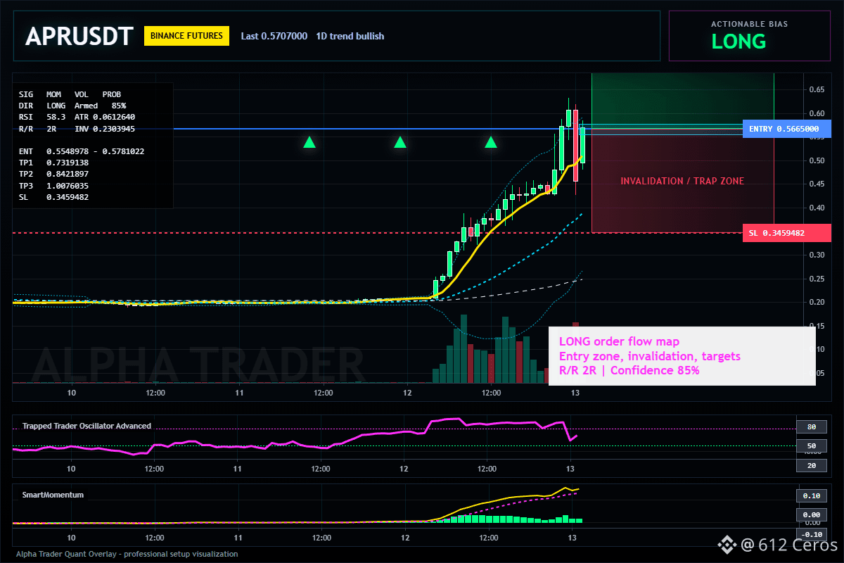This screenshot has height=563, width=844.
Task: Click the red SL 0.3459482 axis tag
Action: [786, 233]
